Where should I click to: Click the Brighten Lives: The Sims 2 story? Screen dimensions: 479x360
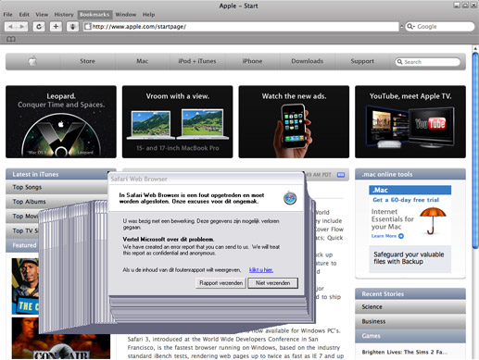pos(405,352)
